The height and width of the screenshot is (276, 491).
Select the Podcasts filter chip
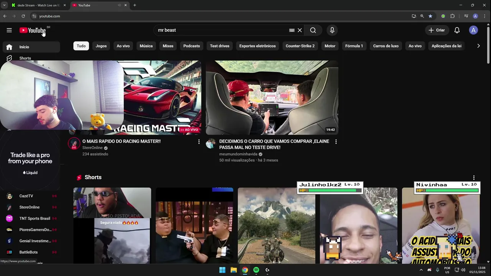pyautogui.click(x=191, y=46)
